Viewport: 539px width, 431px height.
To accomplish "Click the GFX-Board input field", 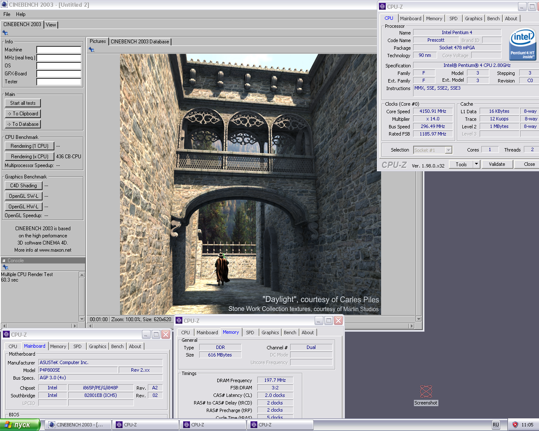I will pos(59,74).
